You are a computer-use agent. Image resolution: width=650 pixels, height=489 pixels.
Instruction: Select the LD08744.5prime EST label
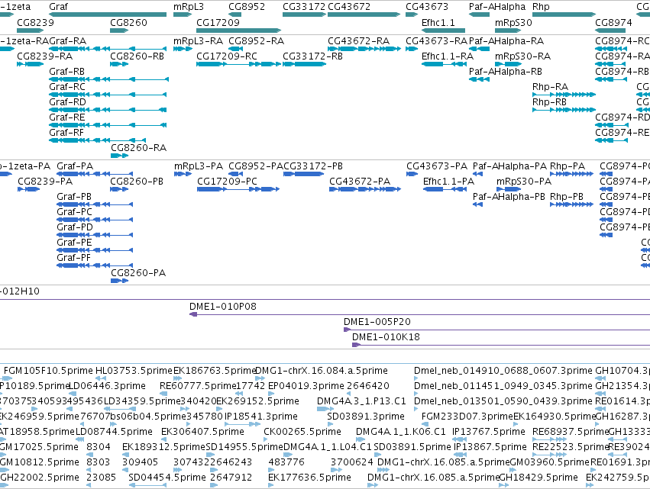[114, 432]
